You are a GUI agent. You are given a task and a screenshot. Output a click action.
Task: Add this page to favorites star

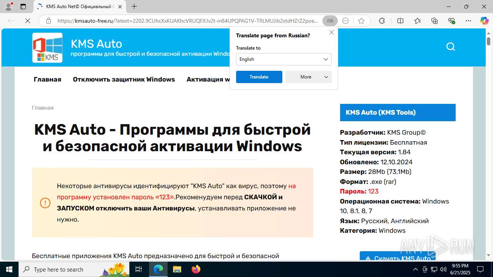pos(361,21)
